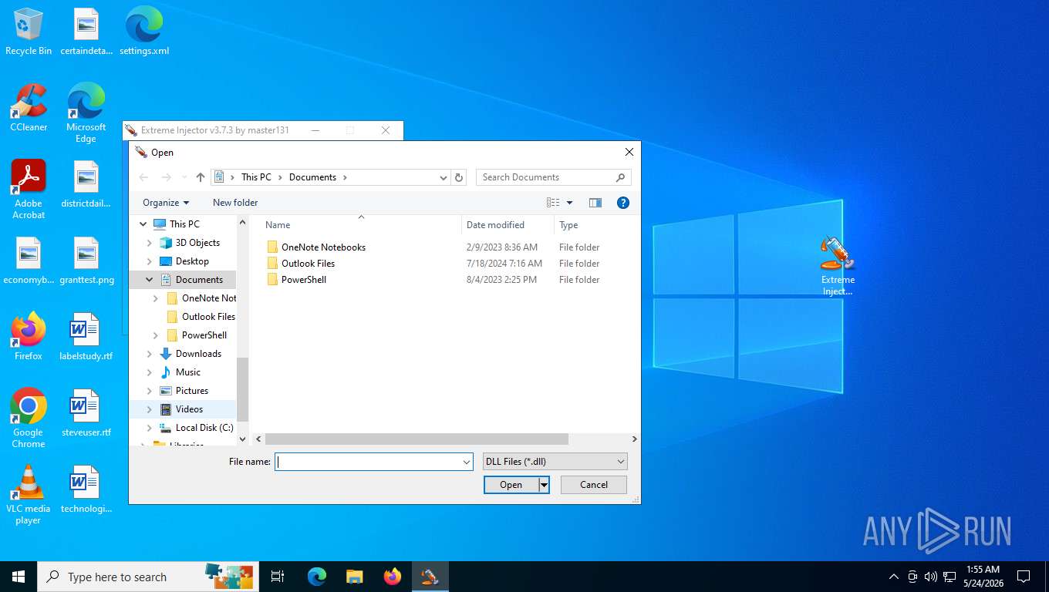Screen dimensions: 1049x592
Task: Click the Back arrow in the Open dialog
Action: (x=143, y=177)
